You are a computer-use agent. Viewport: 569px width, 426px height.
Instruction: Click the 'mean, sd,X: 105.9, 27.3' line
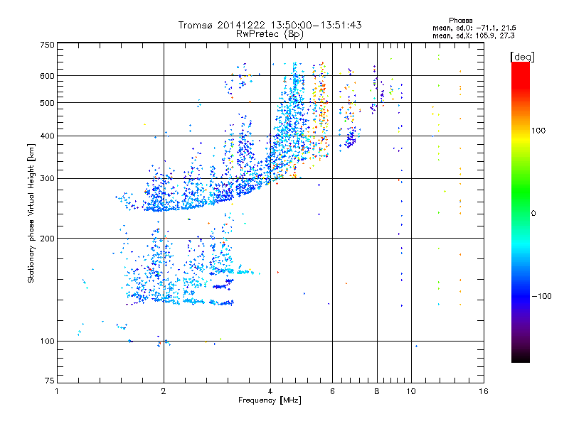473,35
